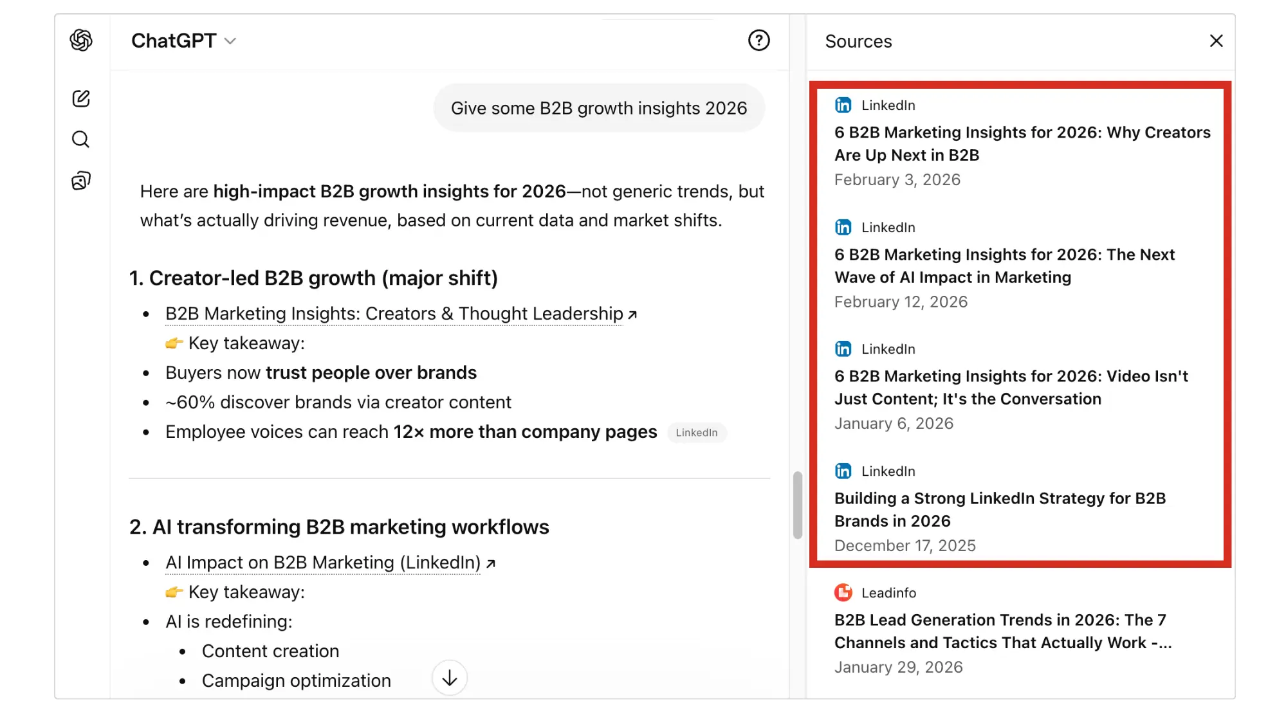
Task: Open the library images icon in sidebar
Action: (81, 181)
